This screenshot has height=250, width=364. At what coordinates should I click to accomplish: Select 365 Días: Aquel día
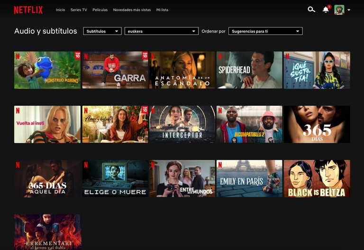[47, 178]
